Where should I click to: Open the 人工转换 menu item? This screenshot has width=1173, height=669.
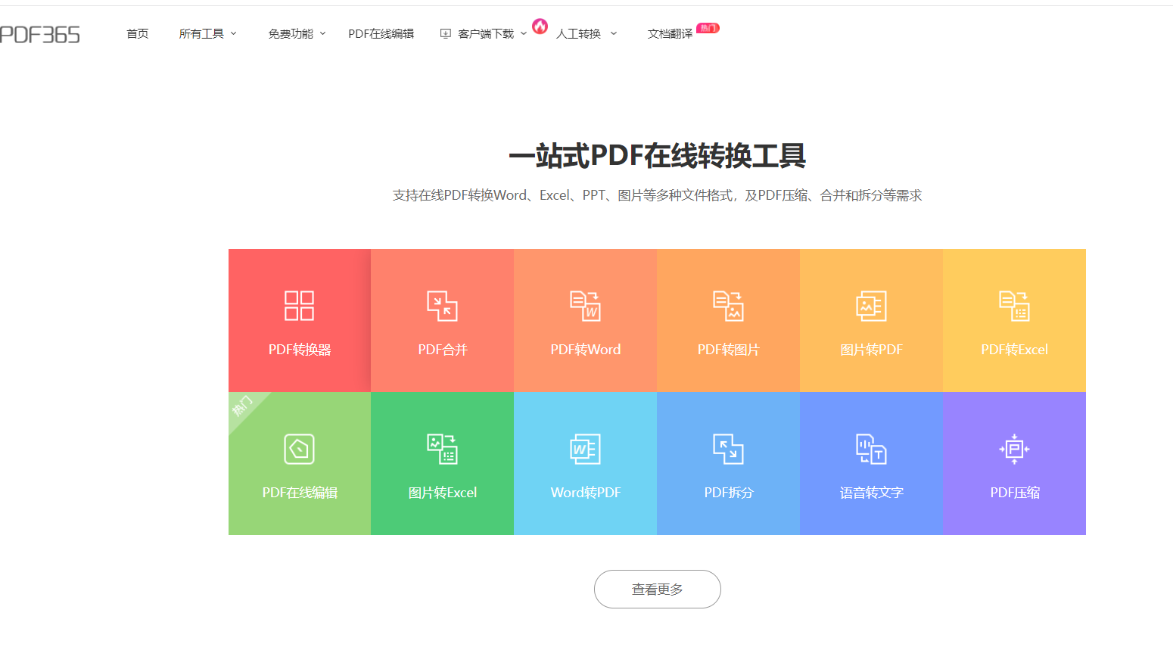578,33
